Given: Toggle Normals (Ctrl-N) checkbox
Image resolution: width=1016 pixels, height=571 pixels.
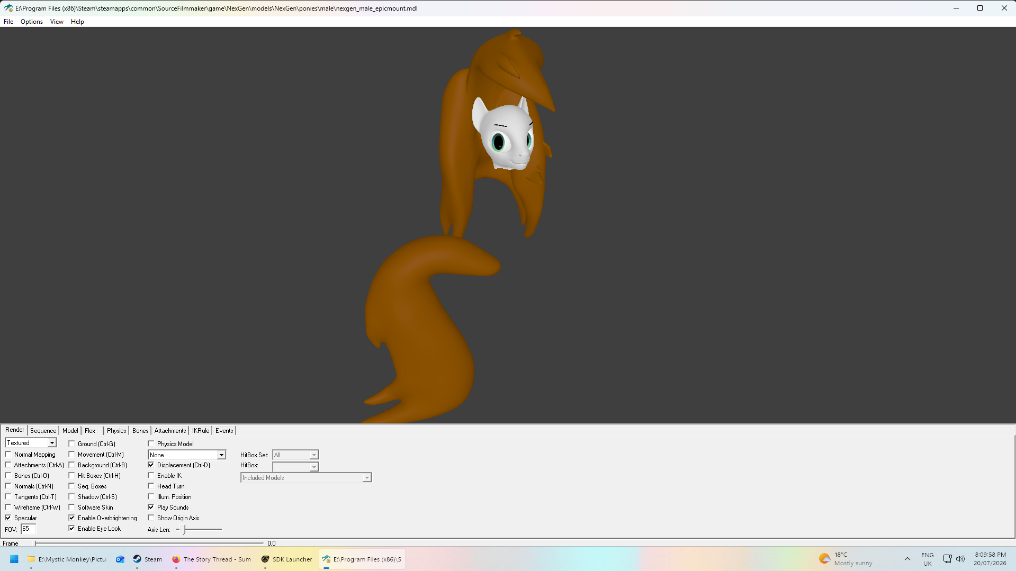Looking at the screenshot, I should point(8,486).
